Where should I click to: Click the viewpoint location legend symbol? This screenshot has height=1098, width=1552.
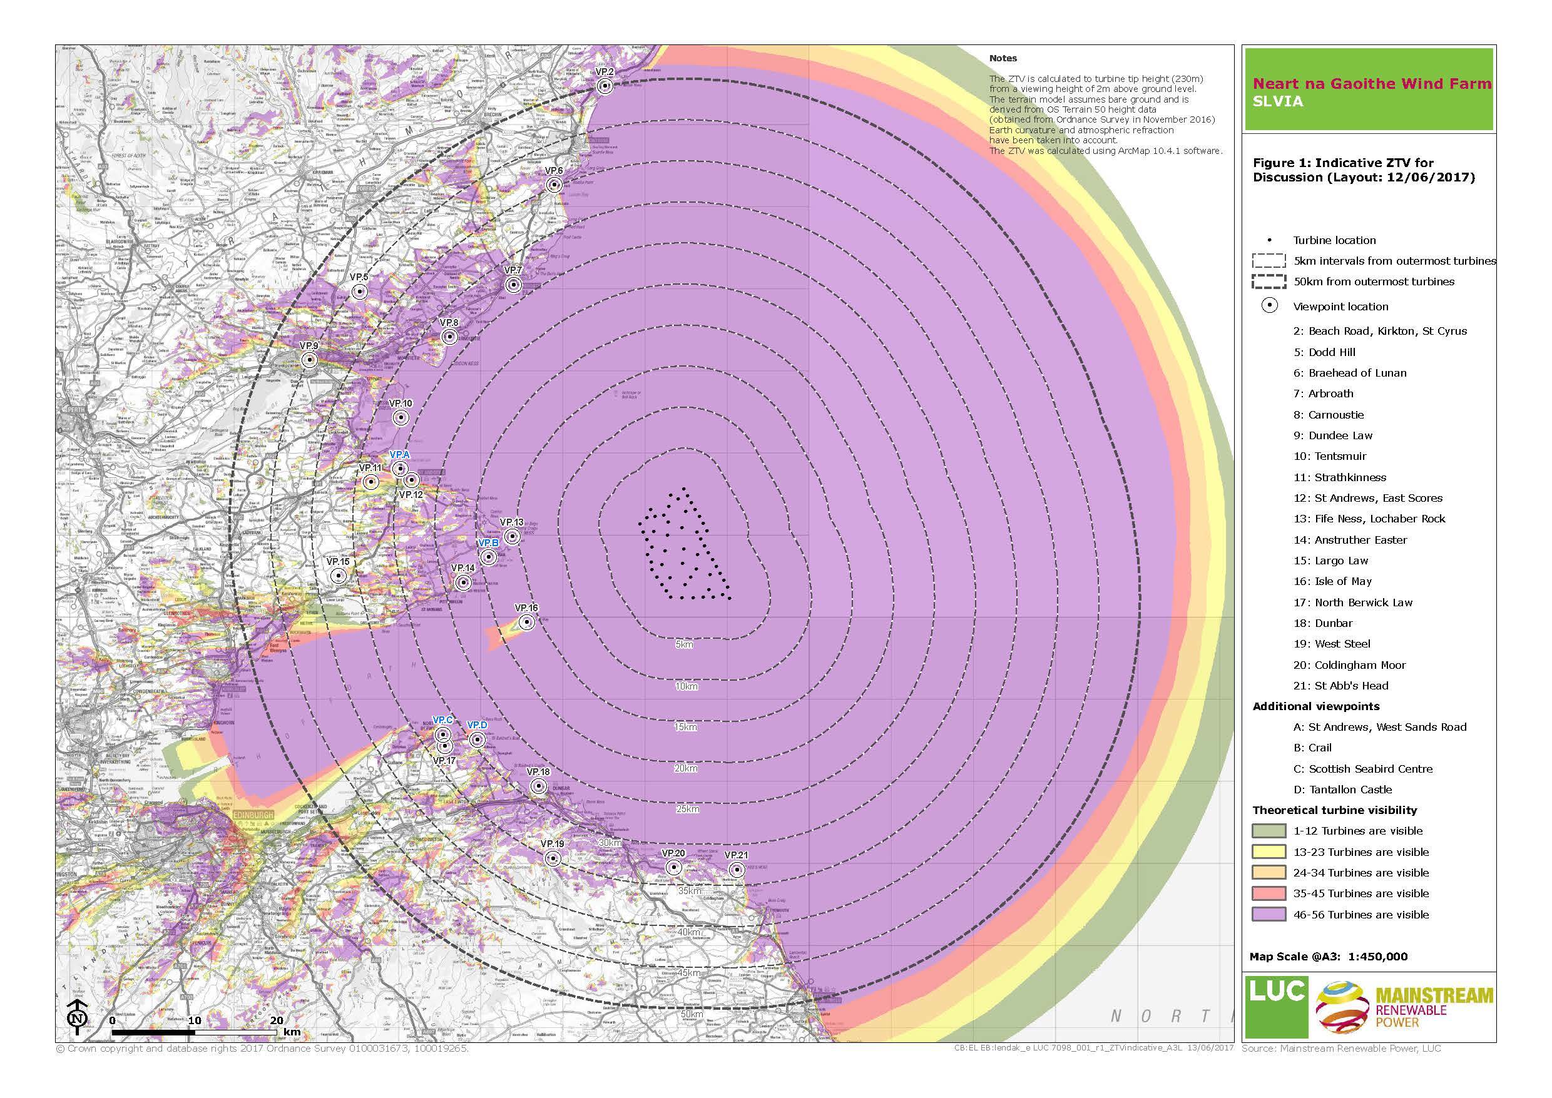(x=1270, y=305)
